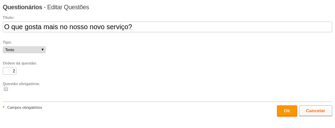
Task: Confirm changes with the Ok button
Action: pyautogui.click(x=287, y=111)
